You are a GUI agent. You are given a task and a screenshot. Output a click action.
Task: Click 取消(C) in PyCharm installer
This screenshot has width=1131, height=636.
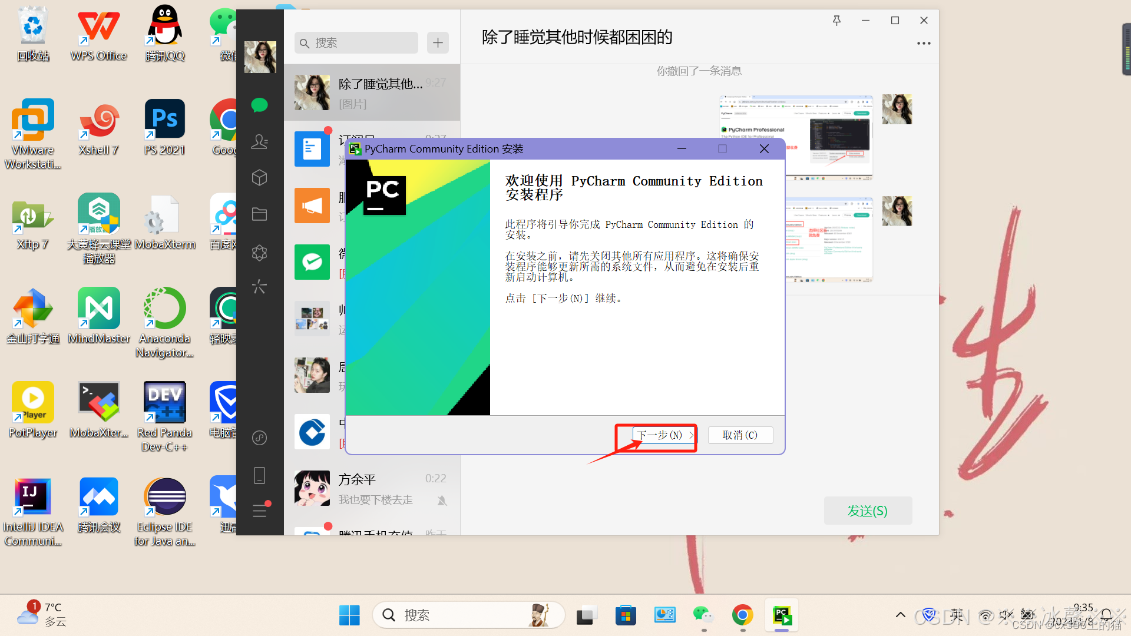click(x=740, y=435)
